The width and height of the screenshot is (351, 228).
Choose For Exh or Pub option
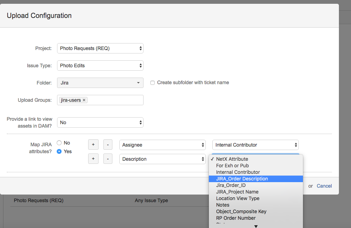(x=256, y=166)
